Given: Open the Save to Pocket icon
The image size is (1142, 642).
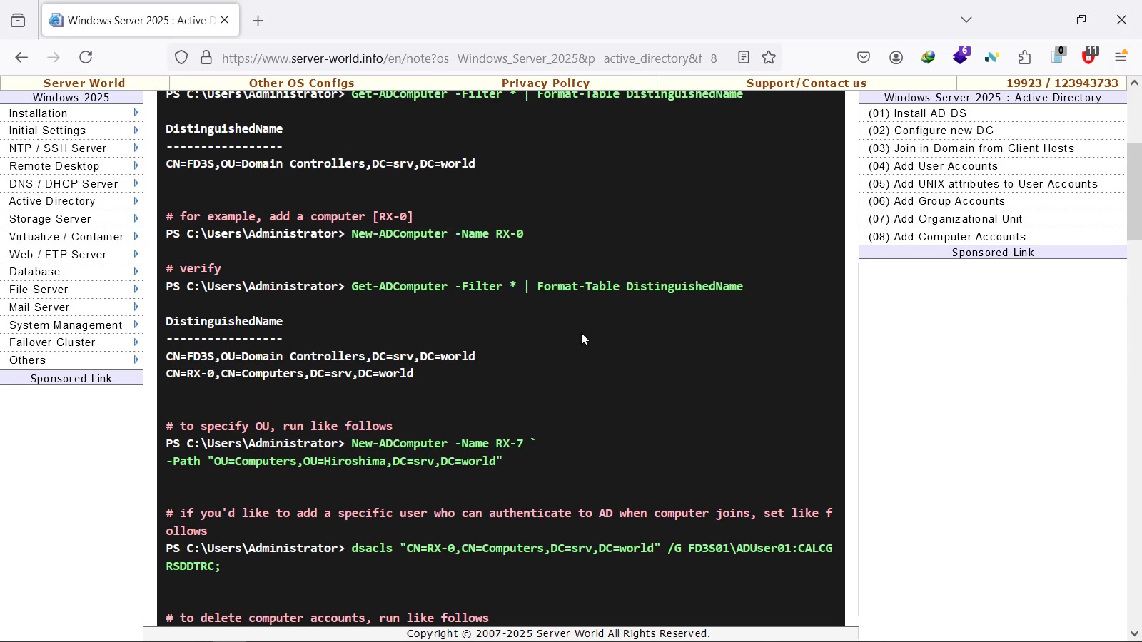Looking at the screenshot, I should click(x=864, y=58).
